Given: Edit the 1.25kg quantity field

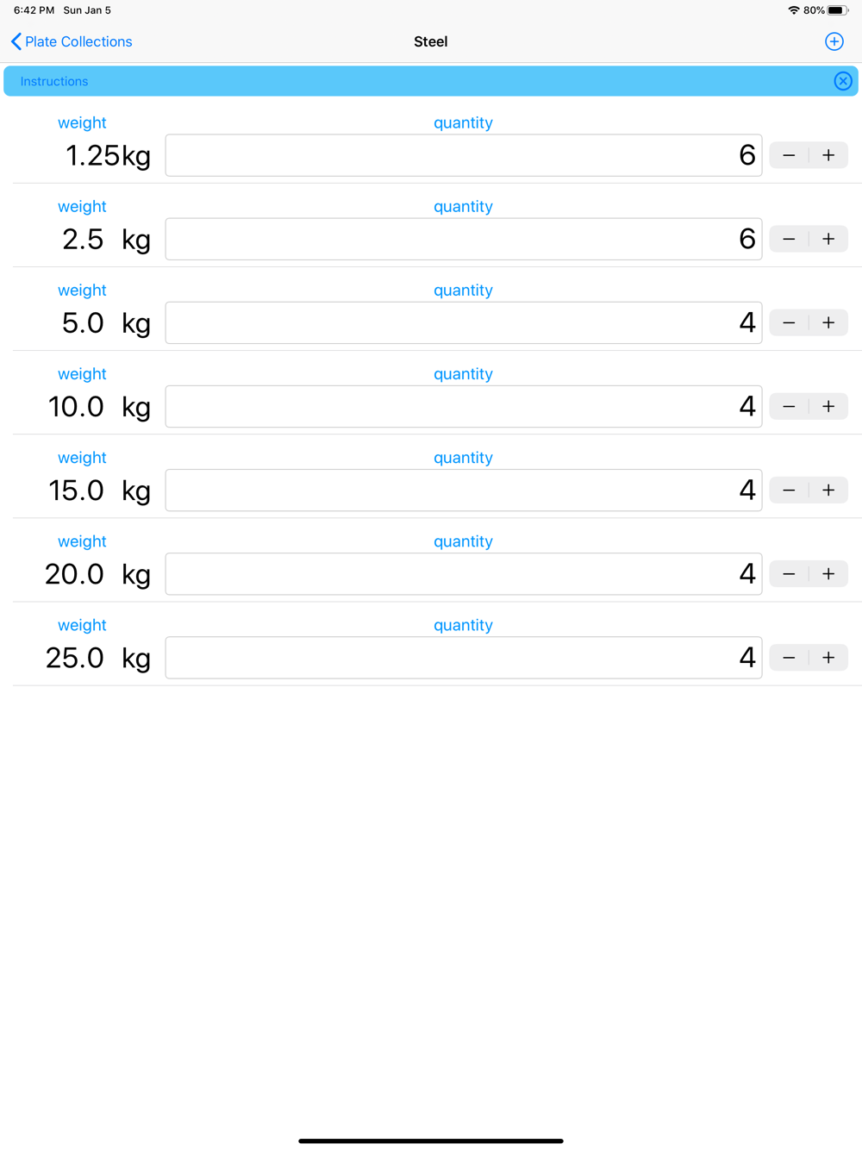Looking at the screenshot, I should pyautogui.click(x=464, y=155).
